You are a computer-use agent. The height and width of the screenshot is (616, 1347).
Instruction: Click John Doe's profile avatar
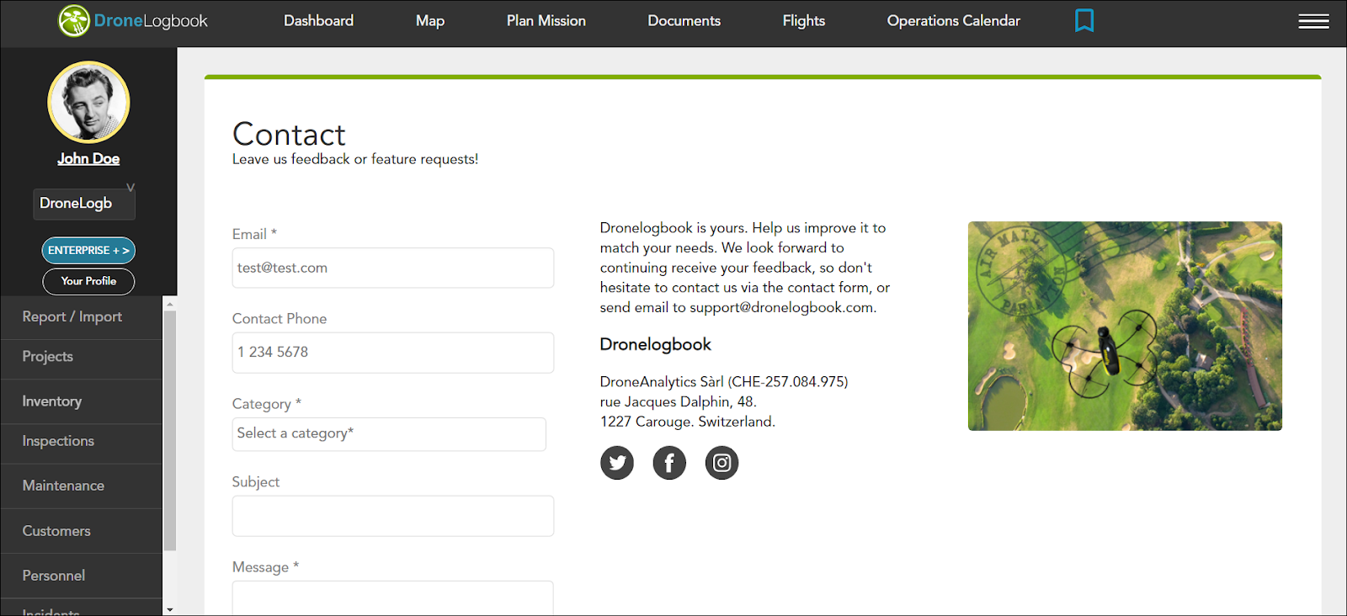(88, 102)
